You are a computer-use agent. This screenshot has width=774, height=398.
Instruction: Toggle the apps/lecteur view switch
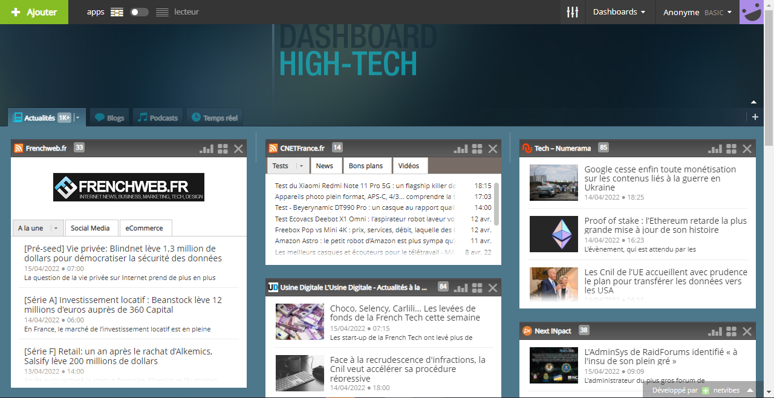140,12
